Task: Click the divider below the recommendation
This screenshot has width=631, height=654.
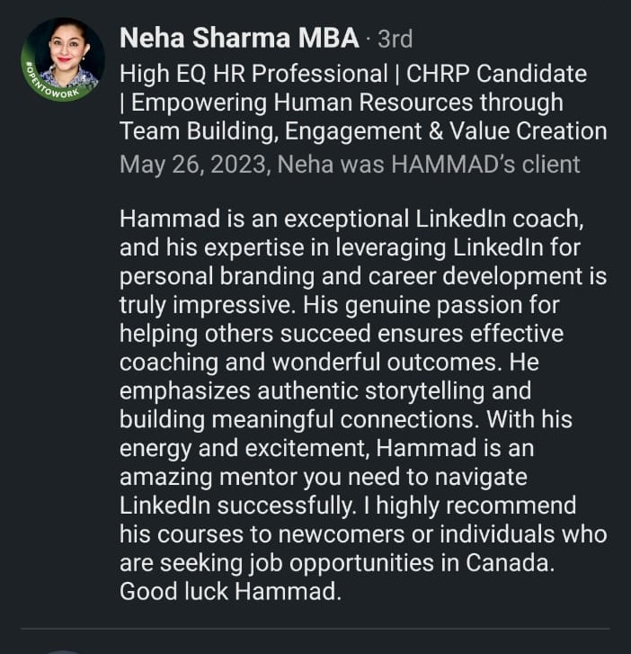Action: click(315, 628)
